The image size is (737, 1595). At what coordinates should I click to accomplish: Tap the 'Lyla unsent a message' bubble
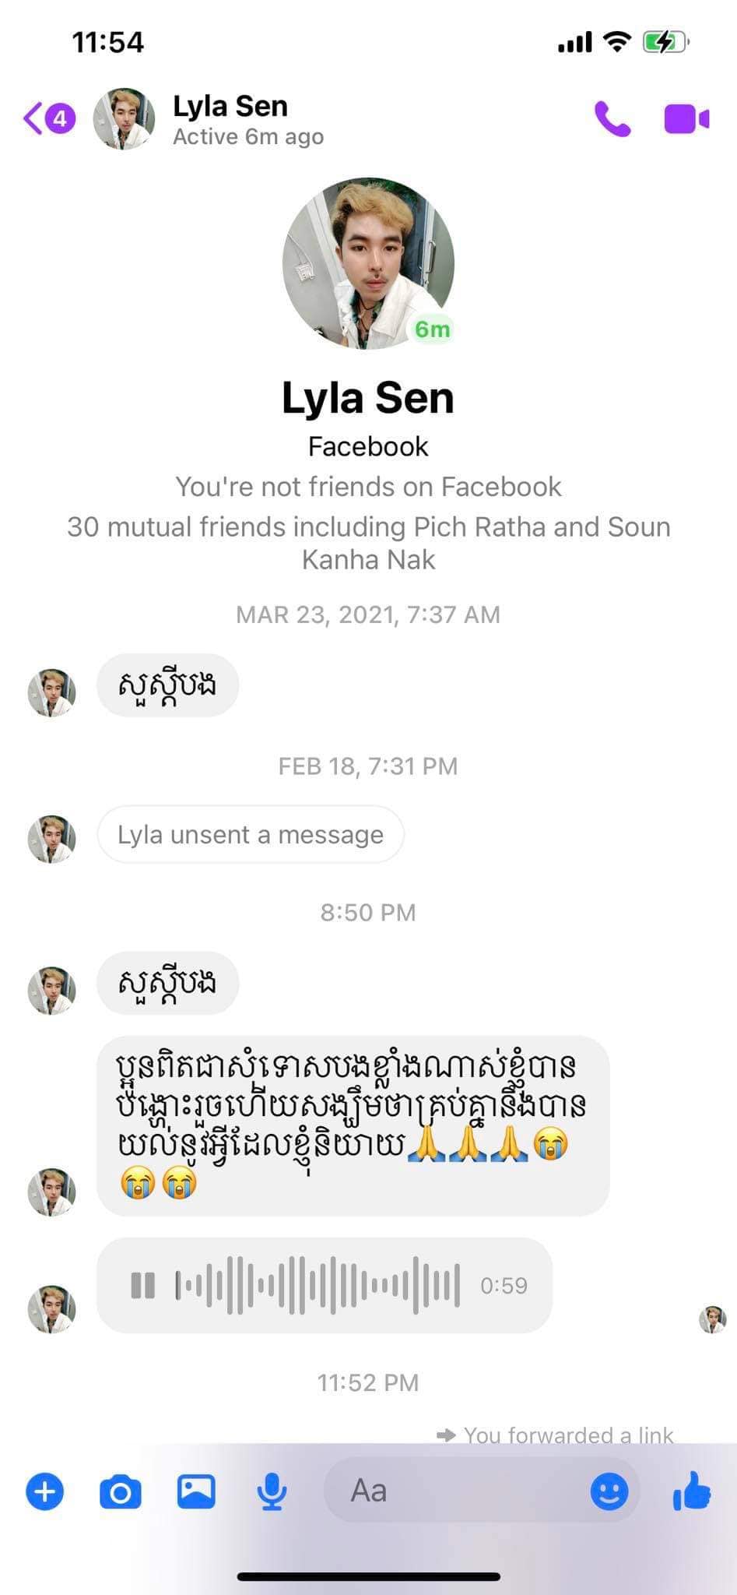pyautogui.click(x=250, y=835)
